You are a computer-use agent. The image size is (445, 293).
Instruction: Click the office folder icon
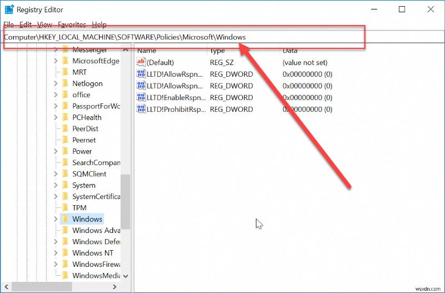pyautogui.click(x=65, y=95)
